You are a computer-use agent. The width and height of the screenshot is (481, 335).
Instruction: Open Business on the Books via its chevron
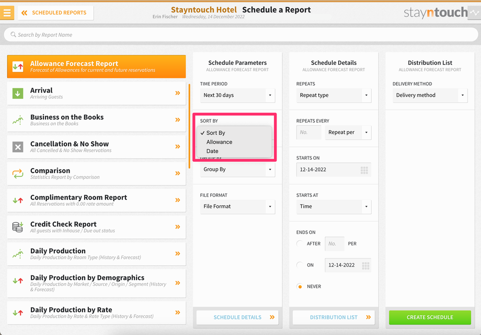(178, 120)
